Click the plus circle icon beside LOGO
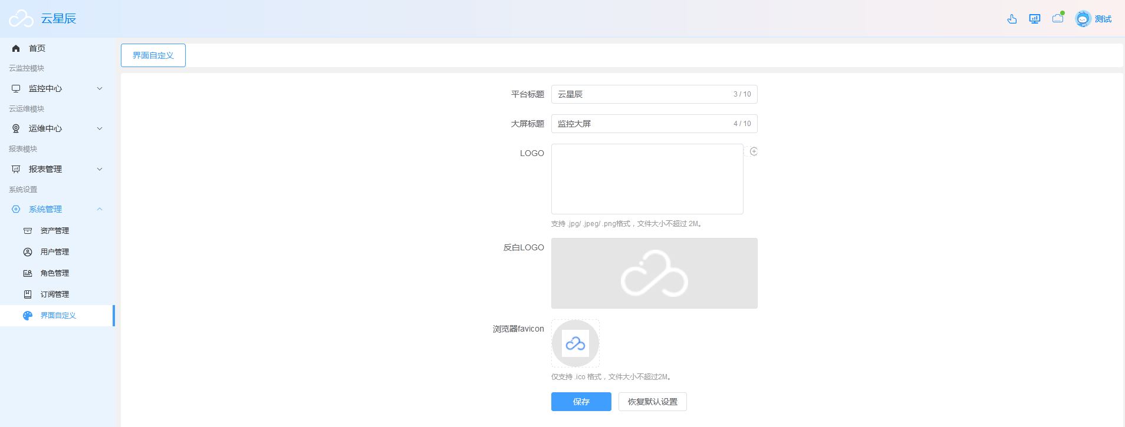The image size is (1125, 427). coord(754,151)
